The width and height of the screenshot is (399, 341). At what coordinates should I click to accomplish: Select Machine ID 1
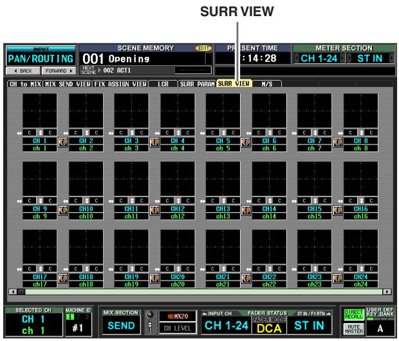coord(70,317)
